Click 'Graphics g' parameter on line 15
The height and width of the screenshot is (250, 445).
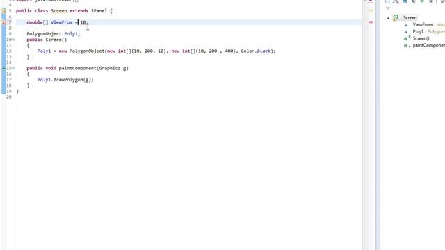[113, 68]
